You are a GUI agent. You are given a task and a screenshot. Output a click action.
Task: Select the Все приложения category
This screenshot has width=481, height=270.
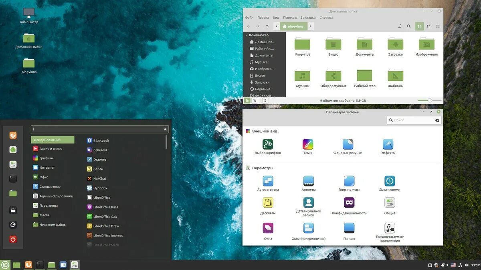click(53, 140)
